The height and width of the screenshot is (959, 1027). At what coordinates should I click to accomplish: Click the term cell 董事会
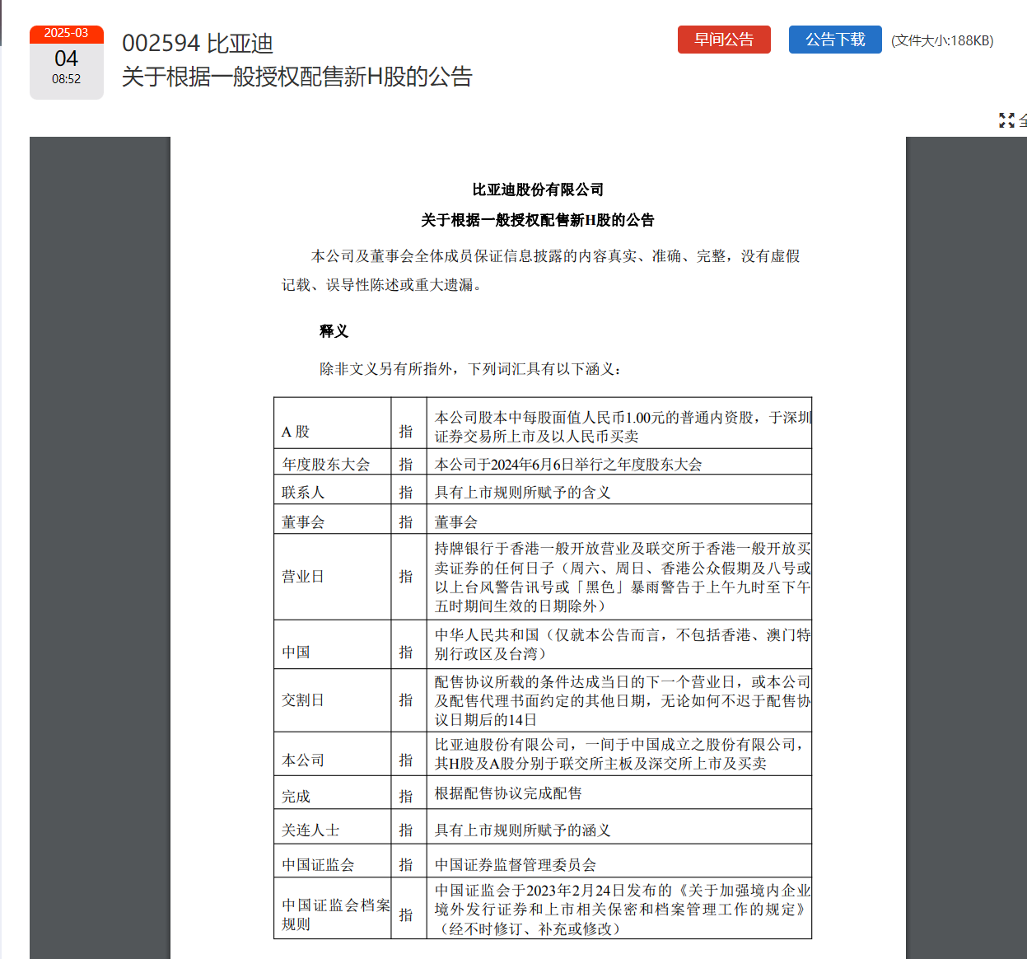333,520
